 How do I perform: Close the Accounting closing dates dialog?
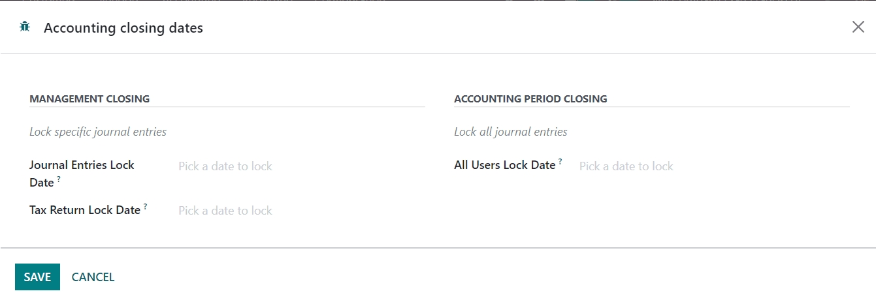pos(858,27)
